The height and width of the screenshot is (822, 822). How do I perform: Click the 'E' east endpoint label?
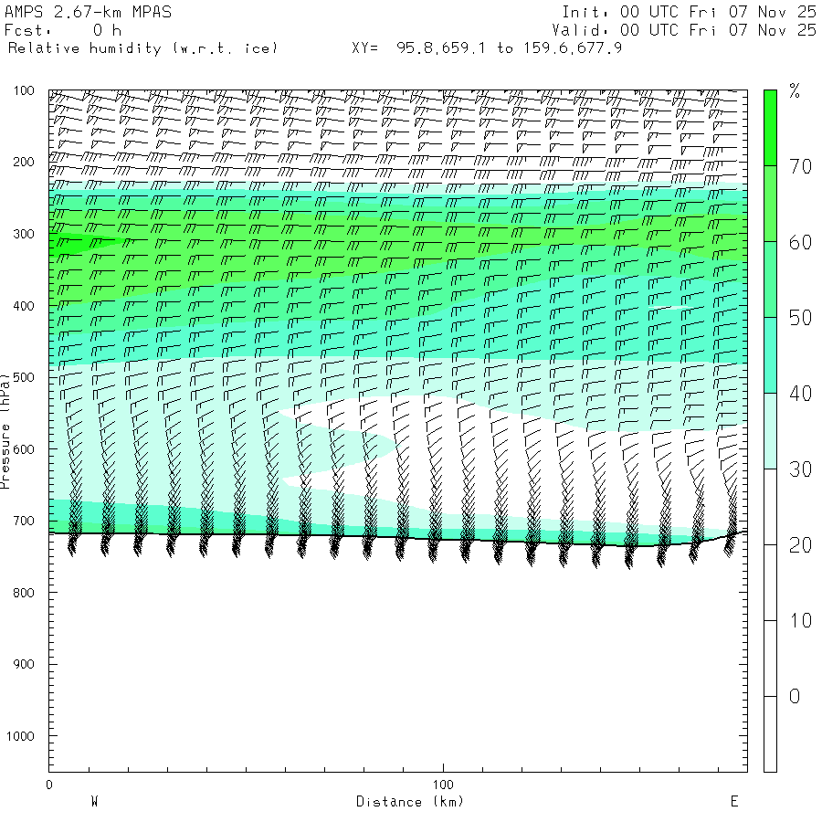[733, 801]
